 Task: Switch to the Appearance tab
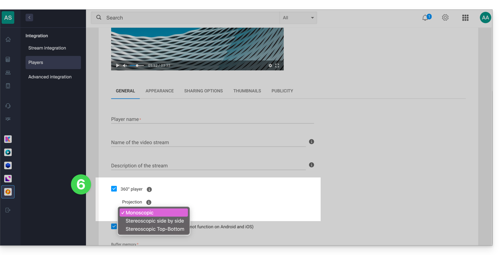[160, 91]
